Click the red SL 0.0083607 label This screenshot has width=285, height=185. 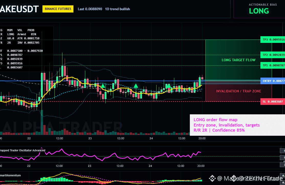(273, 102)
